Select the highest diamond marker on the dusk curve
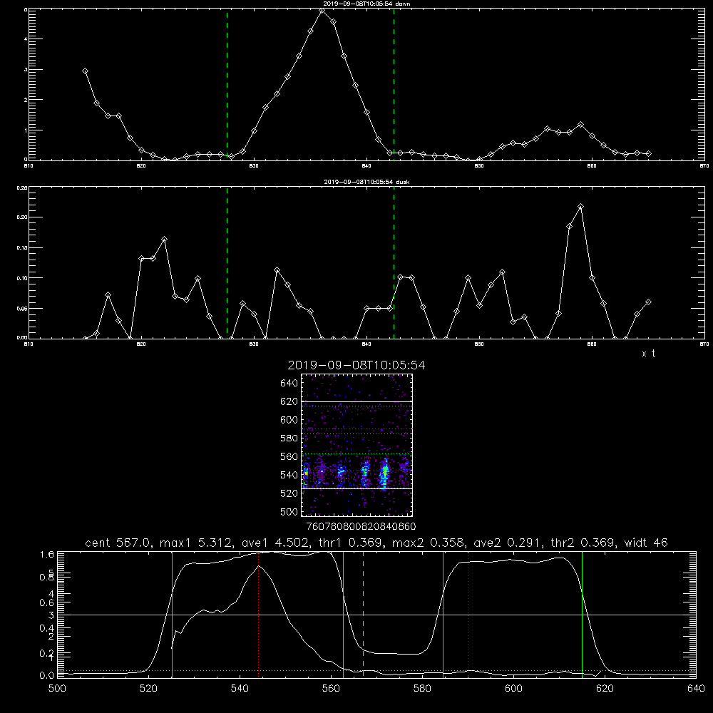The image size is (713, 713). click(x=580, y=207)
